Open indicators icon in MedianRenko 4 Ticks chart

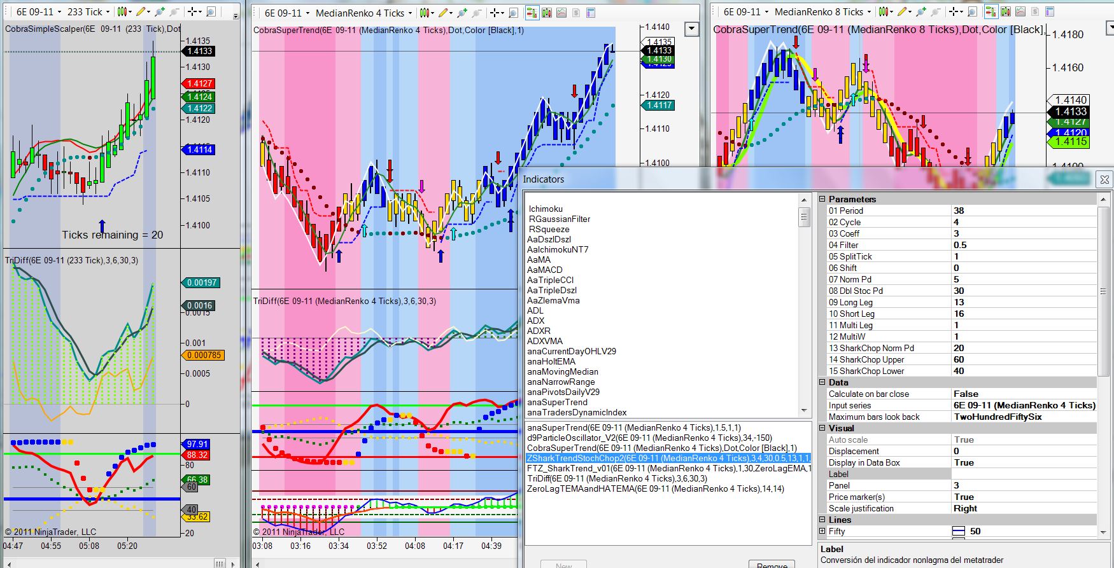[x=547, y=13]
